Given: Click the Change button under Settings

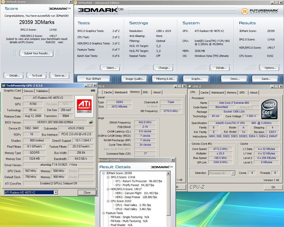Looking at the screenshot, I should point(164,68).
